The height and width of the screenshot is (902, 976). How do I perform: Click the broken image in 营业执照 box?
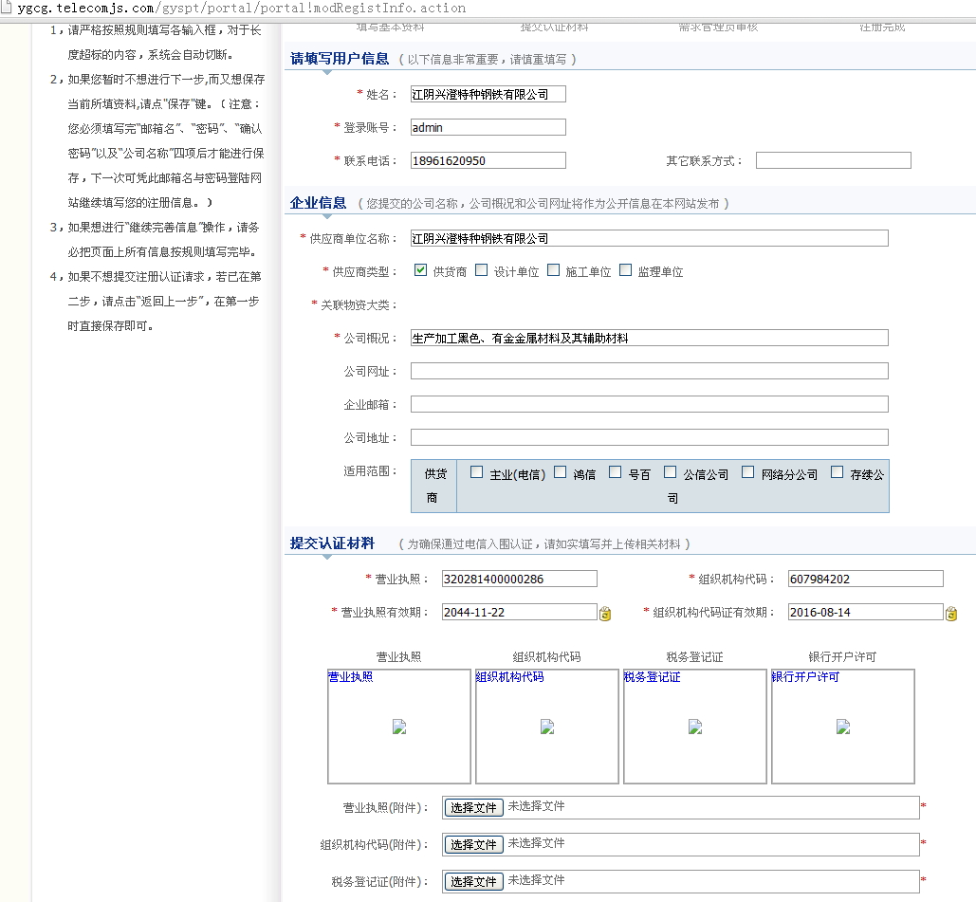point(399,727)
